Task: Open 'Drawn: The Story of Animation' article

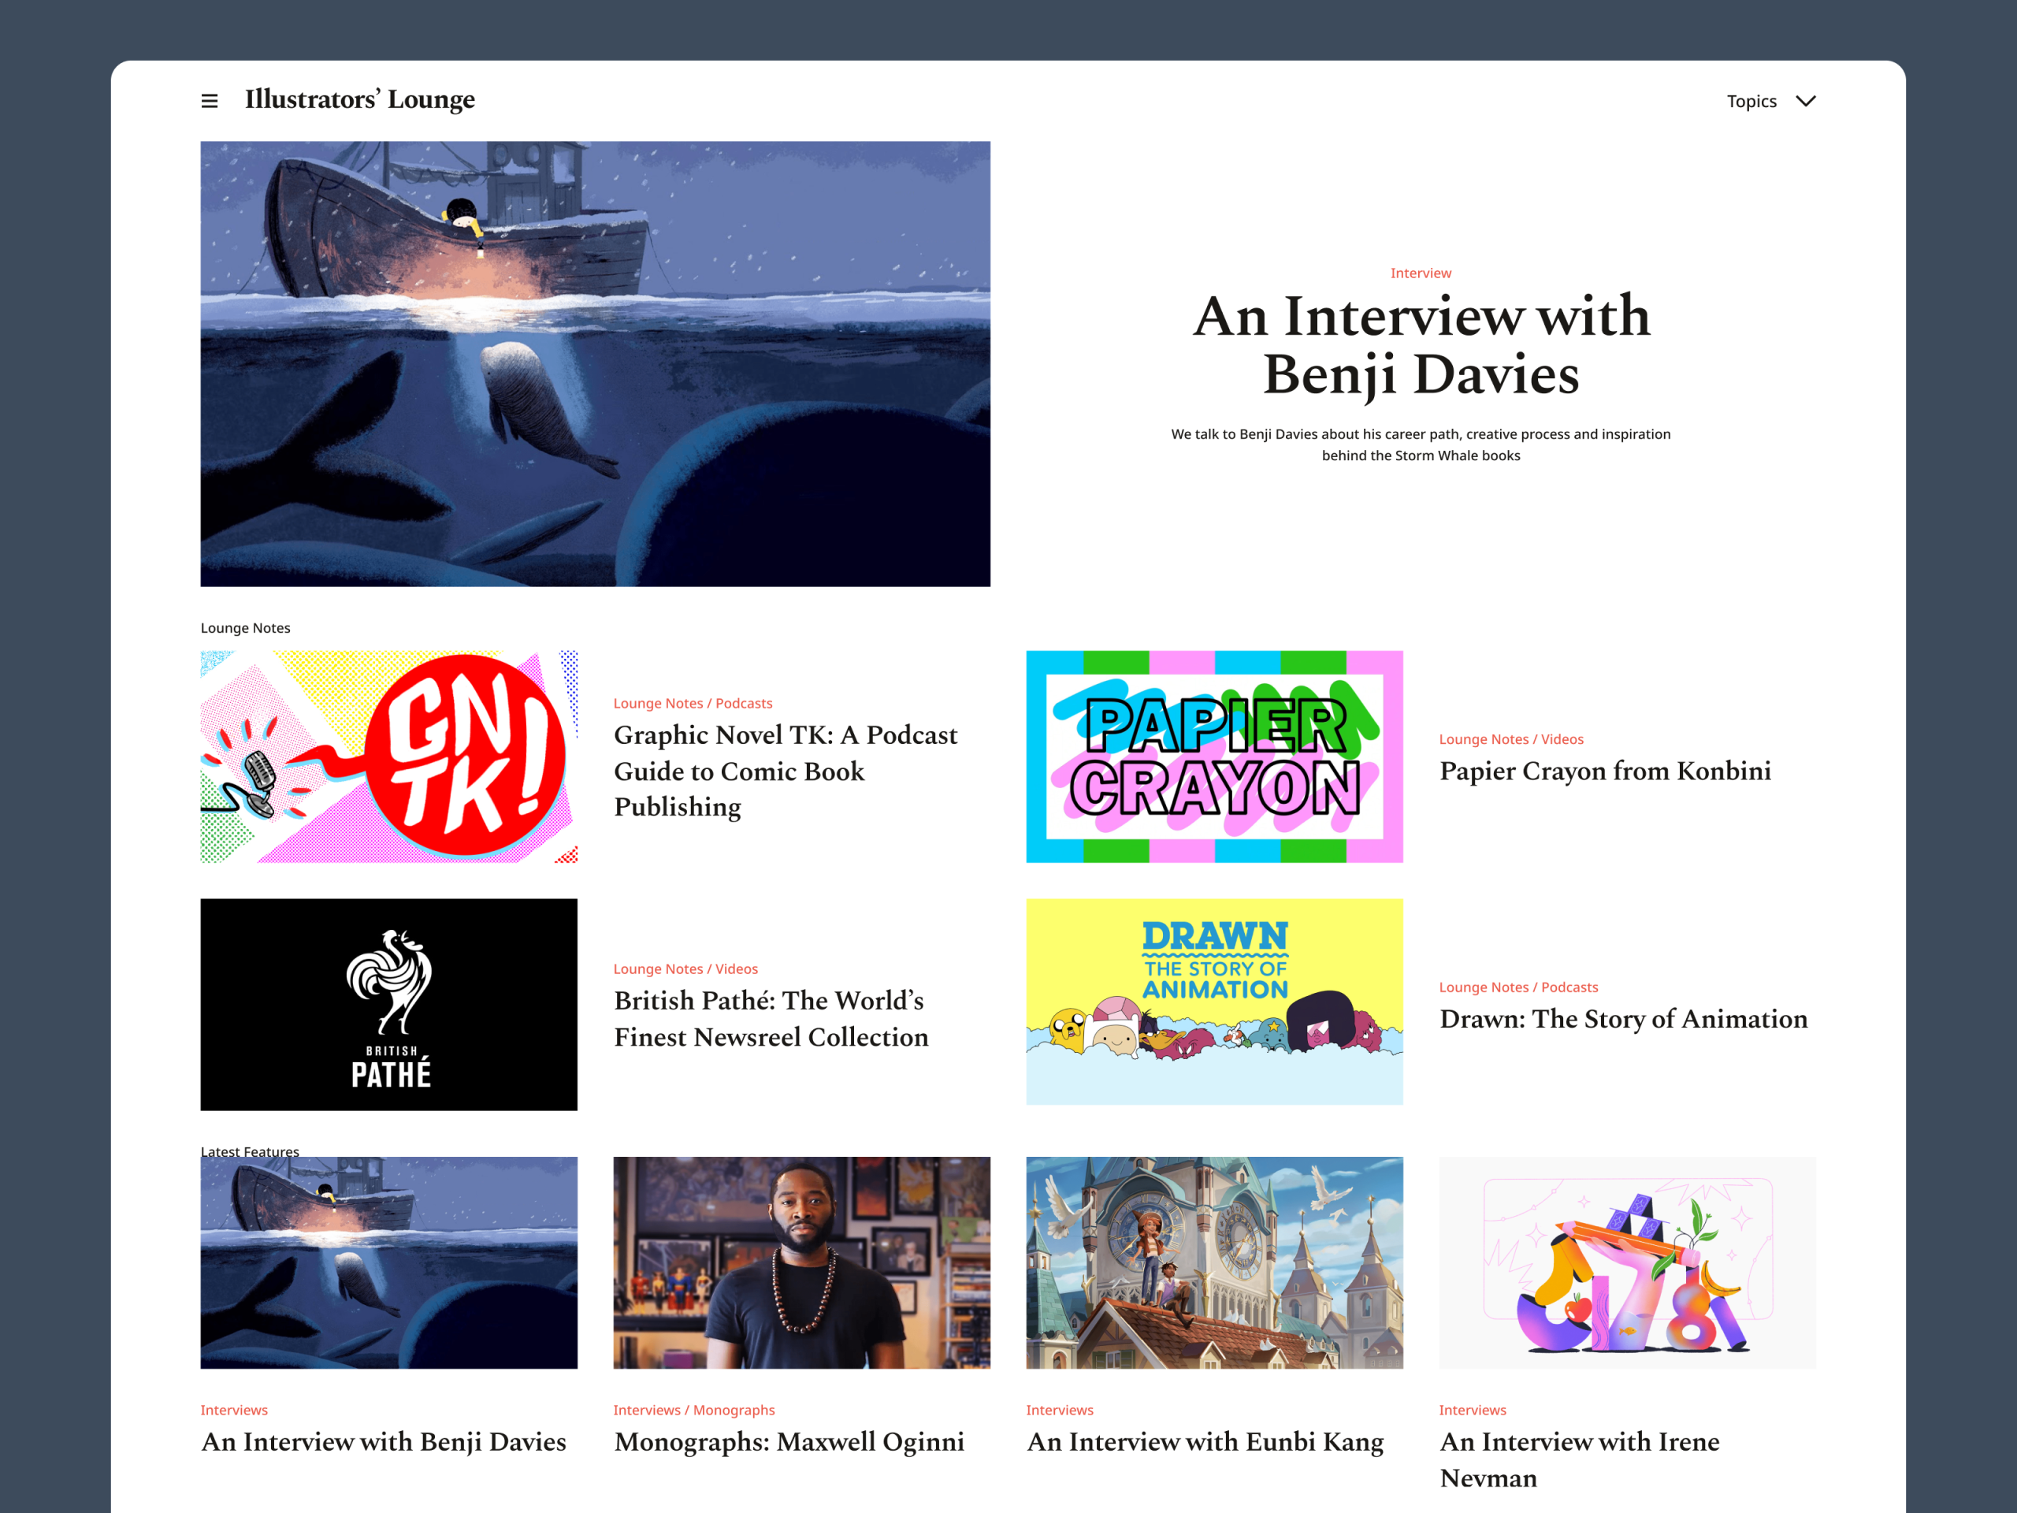Action: click(x=1623, y=1020)
